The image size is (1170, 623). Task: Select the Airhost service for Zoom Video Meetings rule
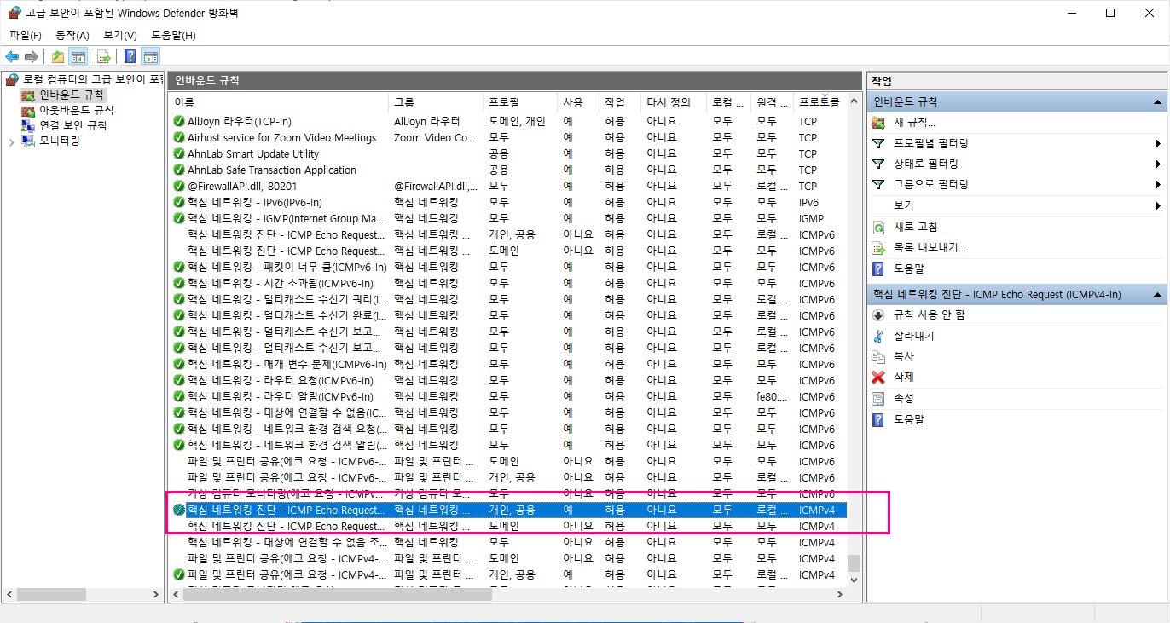coord(281,137)
